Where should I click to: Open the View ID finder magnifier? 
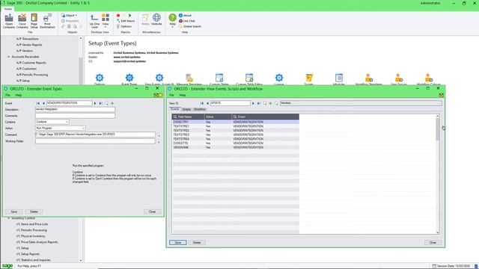(264, 103)
